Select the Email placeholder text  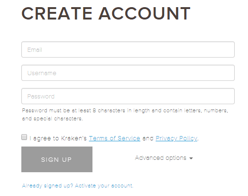coord(35,50)
